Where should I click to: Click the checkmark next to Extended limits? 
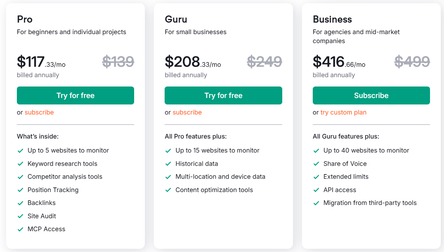[316, 176]
